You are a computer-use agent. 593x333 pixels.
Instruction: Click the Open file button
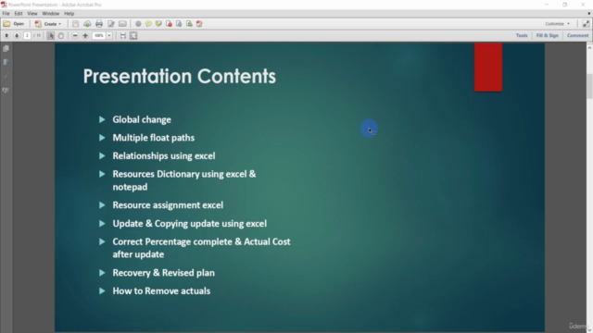(x=14, y=24)
